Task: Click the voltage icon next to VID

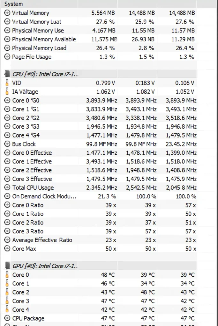Action: [x=7, y=83]
